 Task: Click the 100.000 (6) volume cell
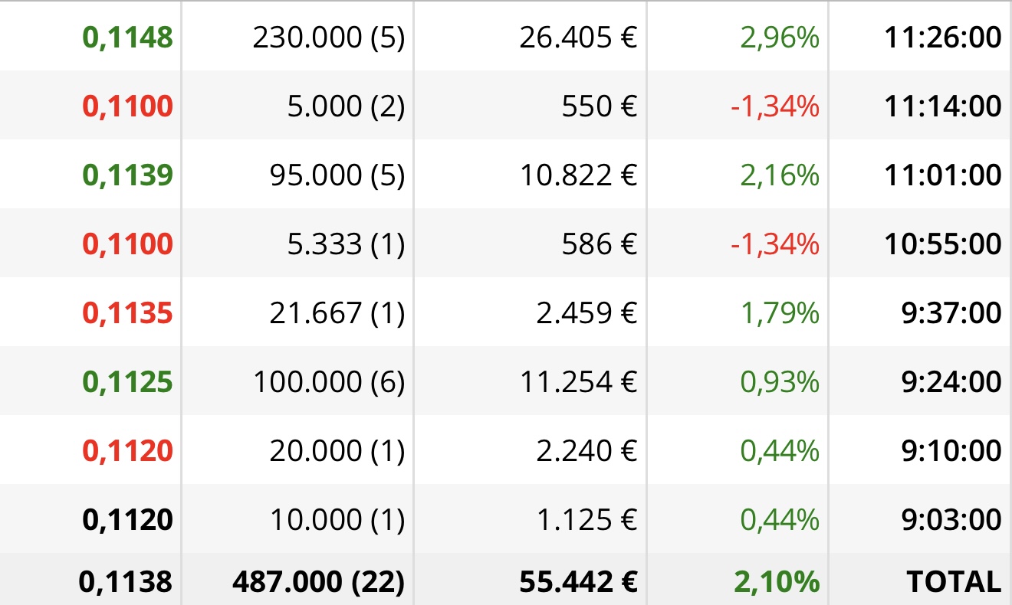pos(329,382)
